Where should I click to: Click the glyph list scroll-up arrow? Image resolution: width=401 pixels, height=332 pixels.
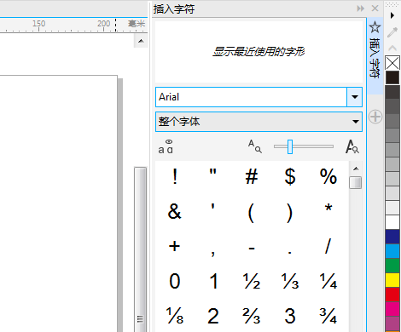pos(356,169)
